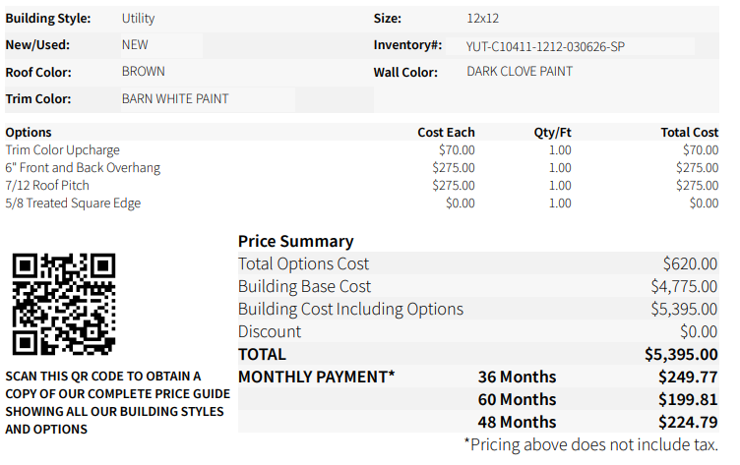Click the Total Cost column header
Screen dimensions: 740x465
[x=690, y=133]
